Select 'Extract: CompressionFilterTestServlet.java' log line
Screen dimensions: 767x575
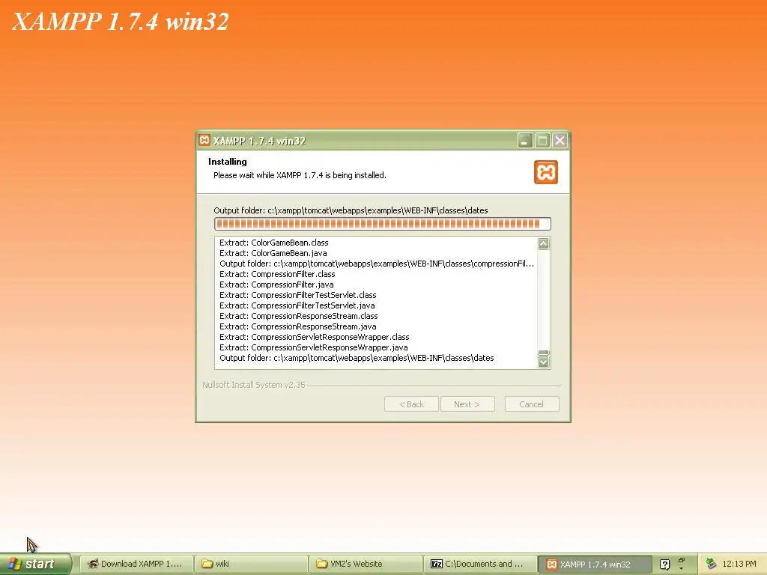tap(297, 305)
